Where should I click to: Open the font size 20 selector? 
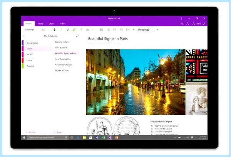tap(43, 30)
